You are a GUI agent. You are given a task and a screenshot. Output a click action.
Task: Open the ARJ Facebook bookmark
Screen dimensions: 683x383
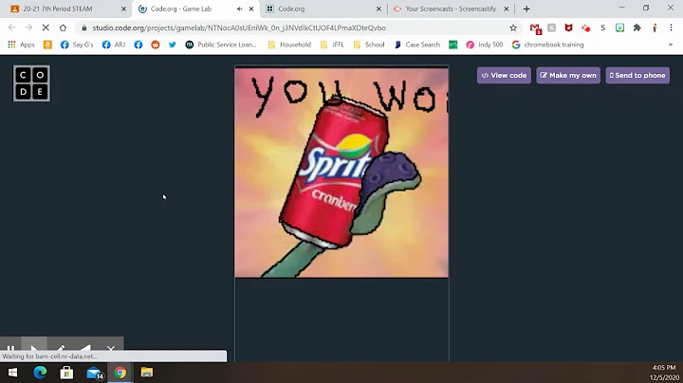[114, 45]
